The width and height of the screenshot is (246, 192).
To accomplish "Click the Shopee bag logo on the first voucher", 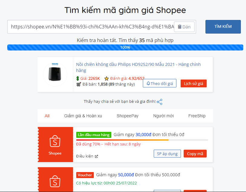I will click(x=55, y=141).
